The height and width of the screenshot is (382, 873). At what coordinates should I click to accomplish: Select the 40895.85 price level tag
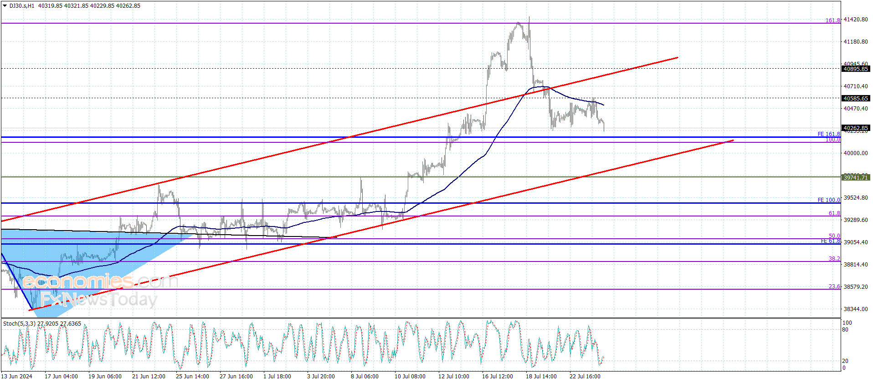tap(856, 69)
